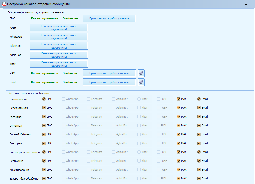Toggle Email checkbox for Сервисные
The width and height of the screenshot is (255, 184).
(x=199, y=161)
